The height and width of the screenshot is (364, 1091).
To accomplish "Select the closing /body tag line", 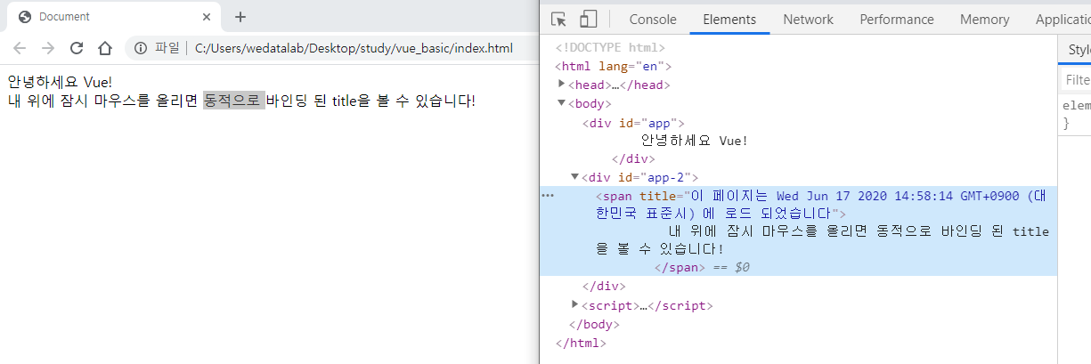I will pyautogui.click(x=593, y=324).
